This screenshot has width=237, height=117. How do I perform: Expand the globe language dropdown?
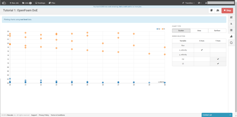[200, 3]
